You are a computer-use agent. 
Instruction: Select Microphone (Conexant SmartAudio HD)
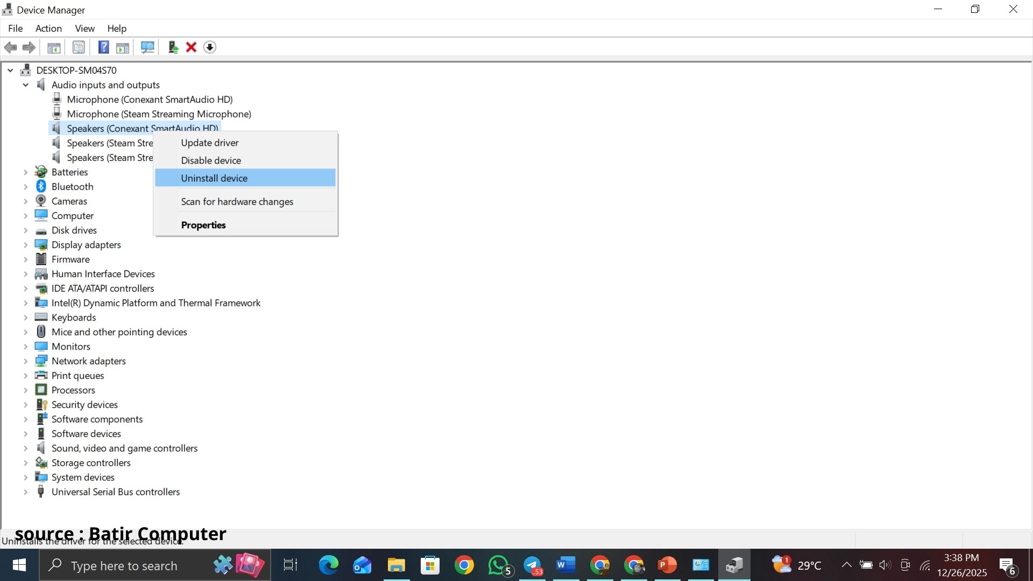tap(150, 99)
